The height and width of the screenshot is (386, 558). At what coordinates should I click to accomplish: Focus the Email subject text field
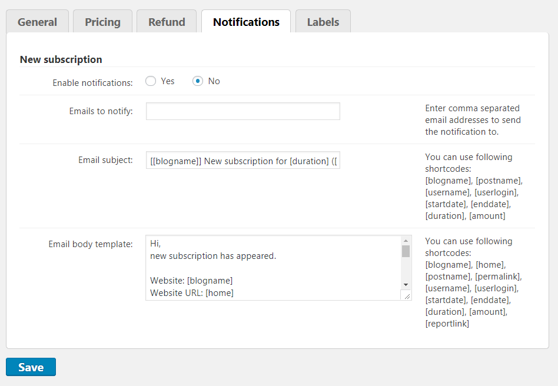(243, 160)
